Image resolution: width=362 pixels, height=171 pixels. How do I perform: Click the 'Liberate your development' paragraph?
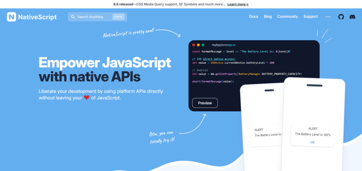(x=101, y=94)
